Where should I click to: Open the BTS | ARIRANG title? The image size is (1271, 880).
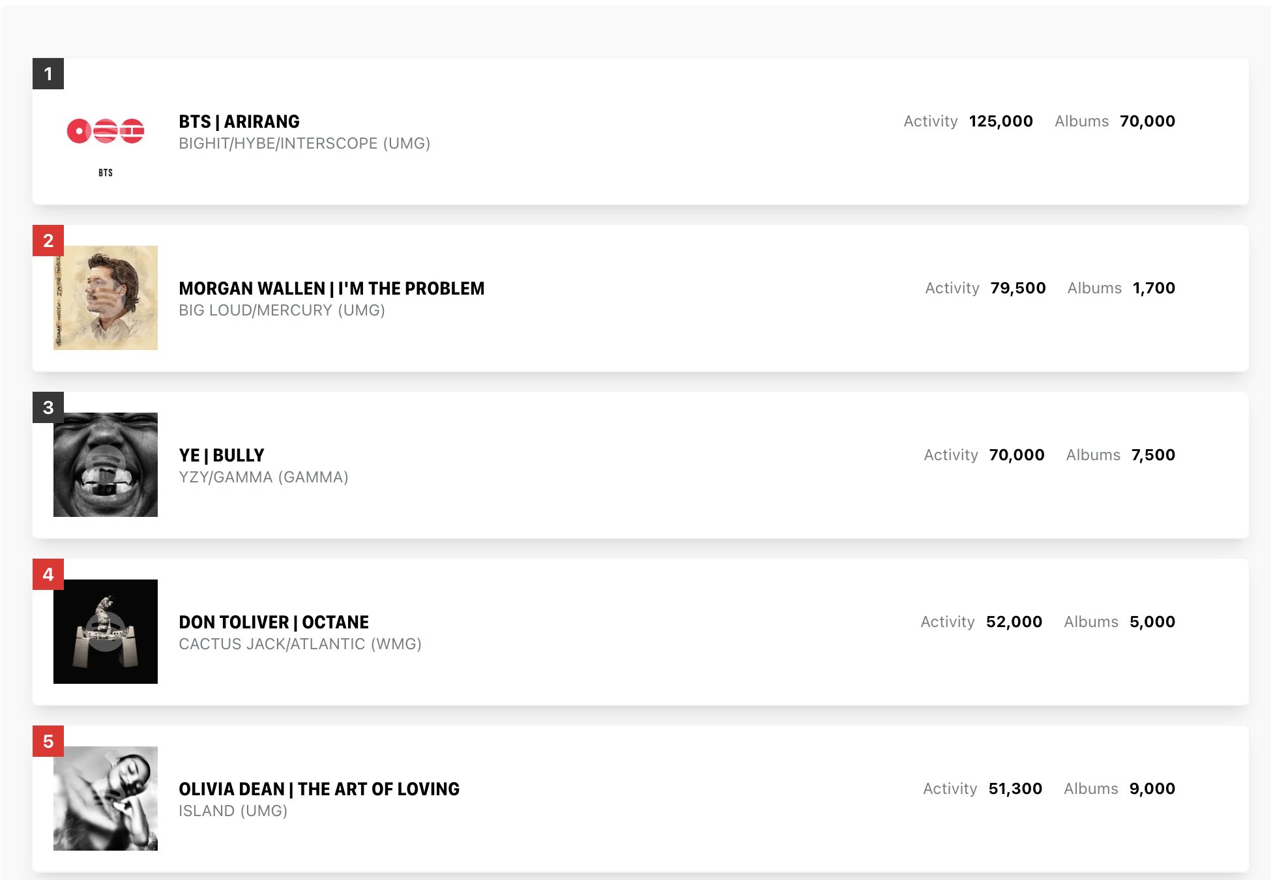[239, 122]
